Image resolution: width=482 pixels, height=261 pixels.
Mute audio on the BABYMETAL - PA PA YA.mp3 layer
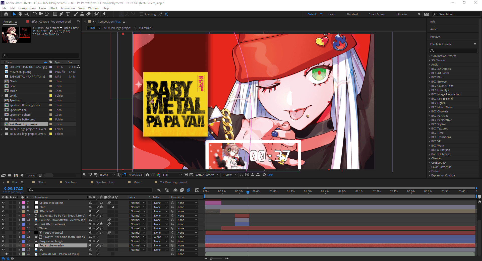pos(7,254)
